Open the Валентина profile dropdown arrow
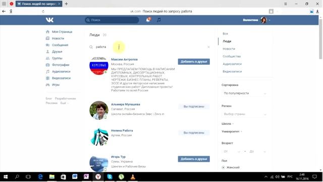Screen dimensions: 323x182 270,20
